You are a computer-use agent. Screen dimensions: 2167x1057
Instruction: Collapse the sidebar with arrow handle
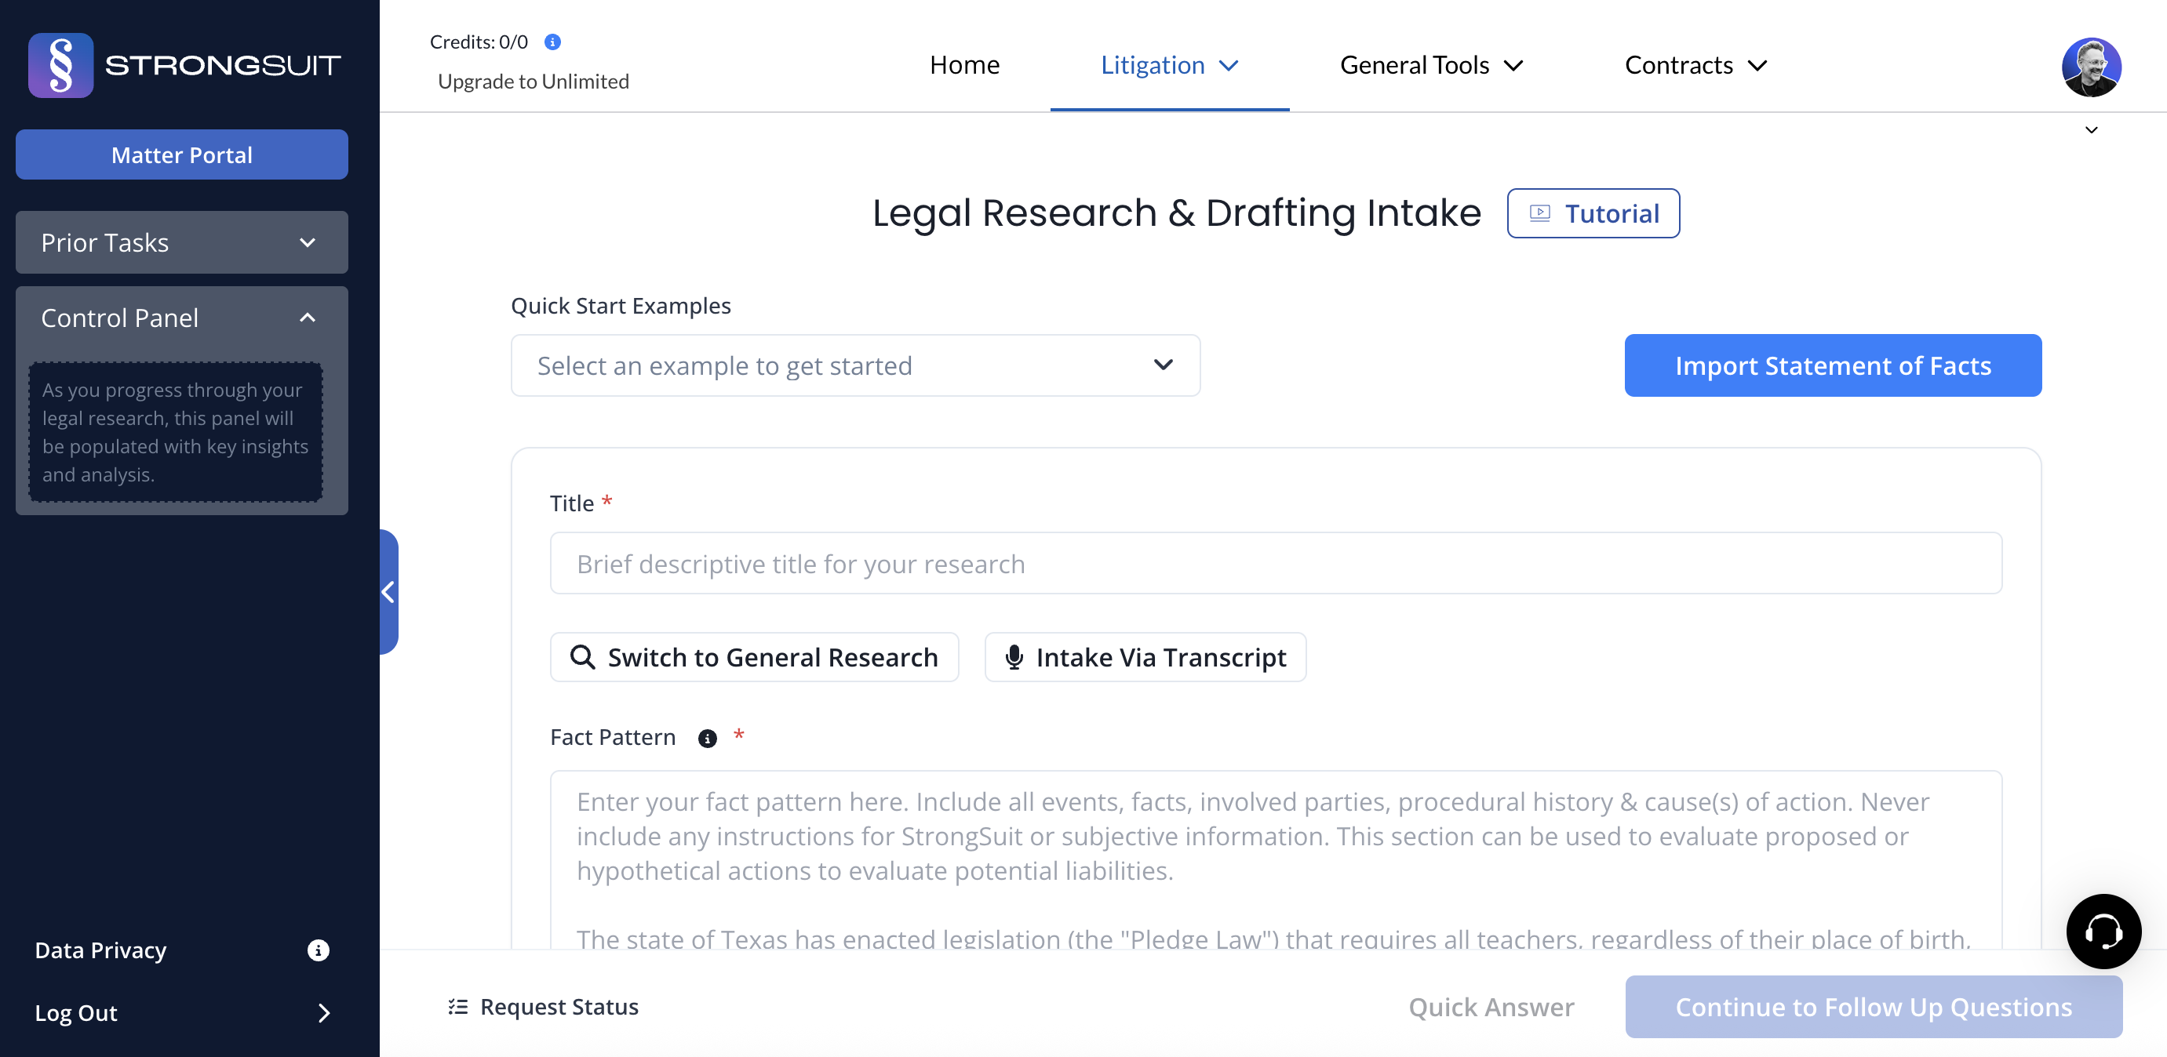(x=388, y=591)
